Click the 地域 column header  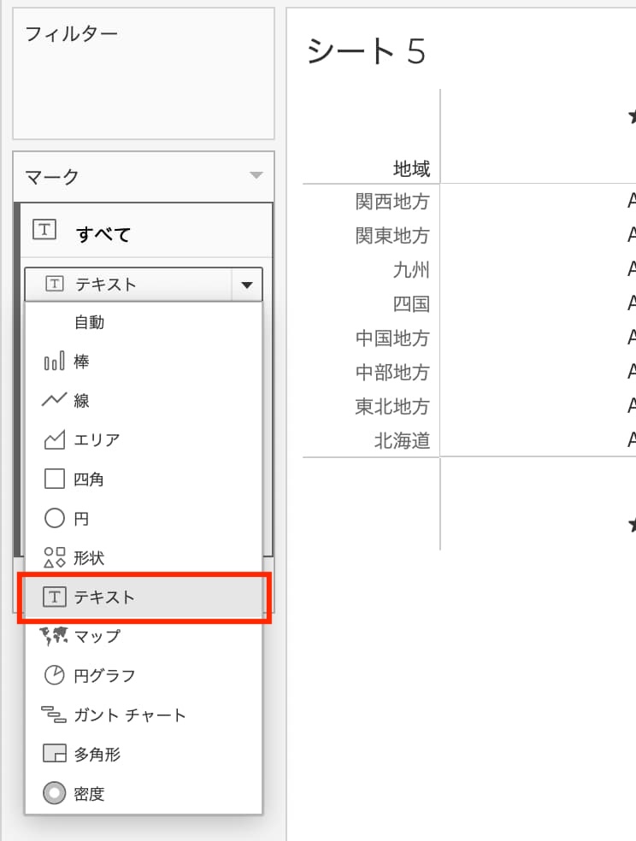click(x=411, y=168)
